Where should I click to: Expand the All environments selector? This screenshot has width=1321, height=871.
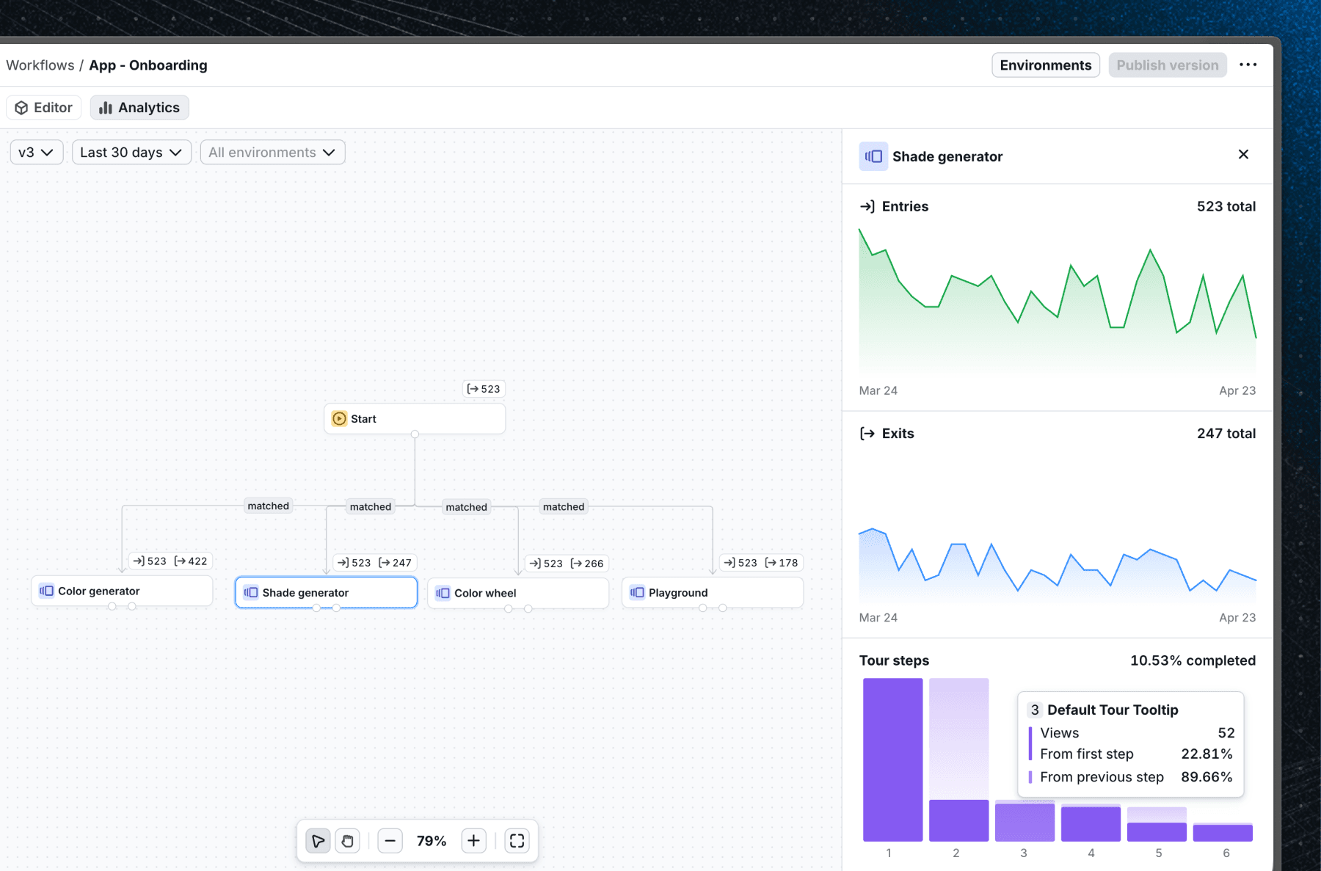272,152
